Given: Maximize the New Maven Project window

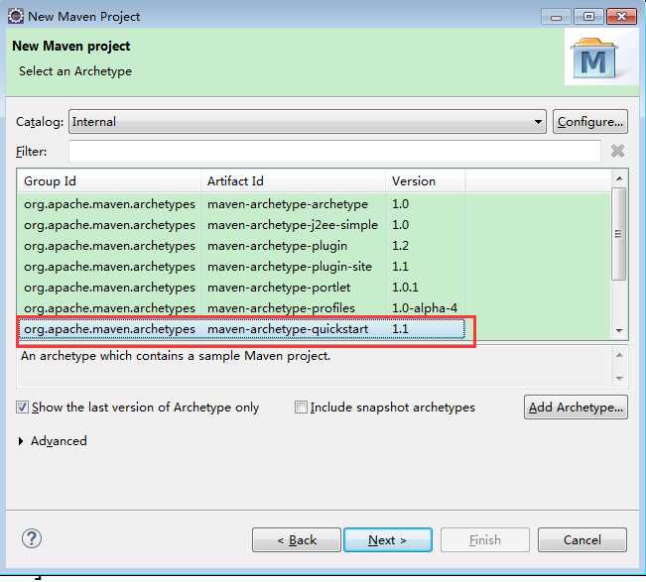Looking at the screenshot, I should click(588, 17).
